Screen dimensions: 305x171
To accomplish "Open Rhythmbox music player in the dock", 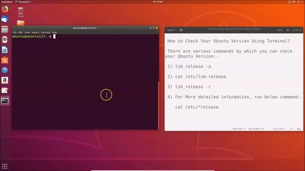I will click(x=5, y=39).
